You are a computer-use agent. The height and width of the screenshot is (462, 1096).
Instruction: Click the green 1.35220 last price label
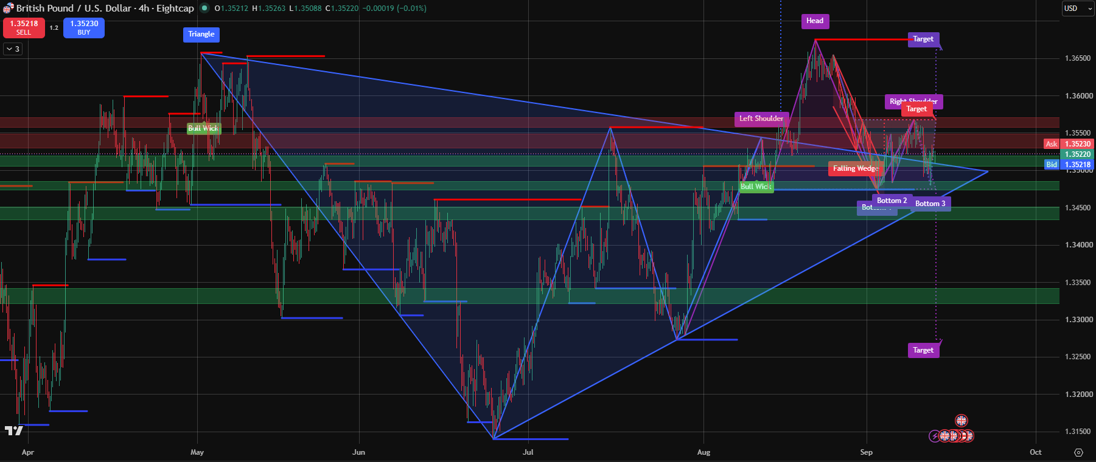tap(1077, 154)
